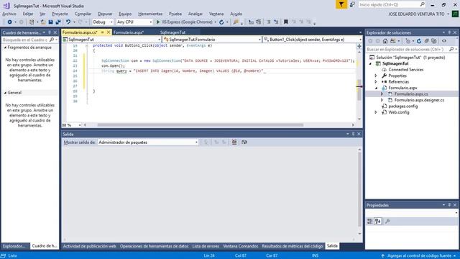Open the Ventana Comandos tab
The height and width of the screenshot is (259, 460).
coord(240,246)
